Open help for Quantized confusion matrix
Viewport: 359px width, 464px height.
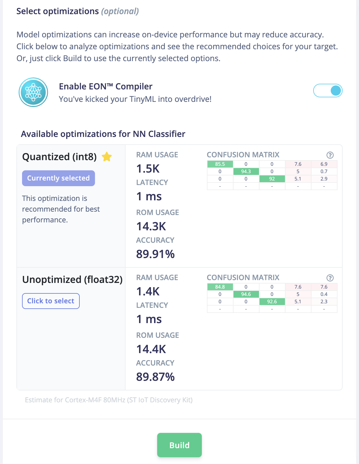click(x=330, y=155)
